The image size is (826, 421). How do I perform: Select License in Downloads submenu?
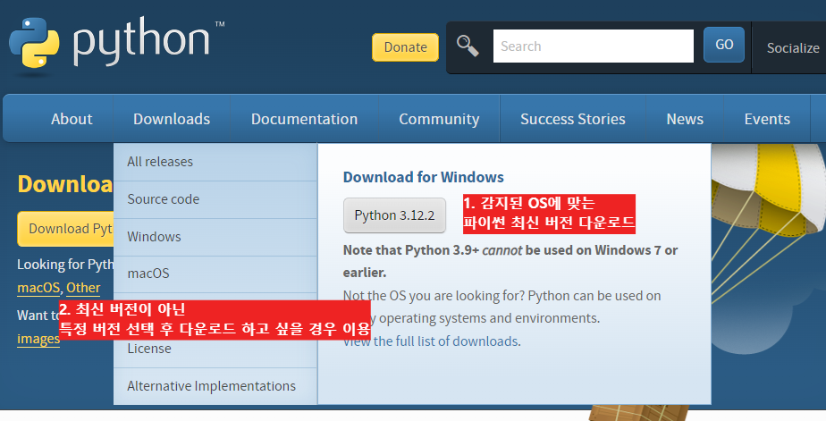point(215,352)
